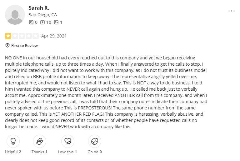Toggle the Thanks reaction button
This screenshot has height=161, width=240.
(x=40, y=141)
